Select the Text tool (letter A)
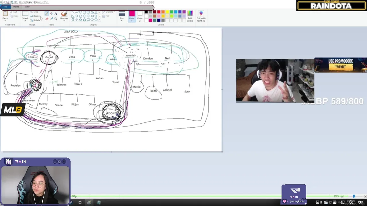 pos(56,13)
